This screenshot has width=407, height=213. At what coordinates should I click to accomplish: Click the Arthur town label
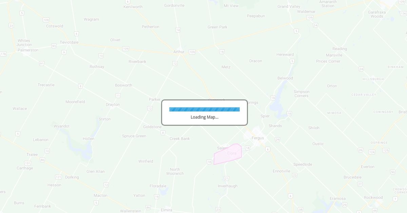[179, 52]
